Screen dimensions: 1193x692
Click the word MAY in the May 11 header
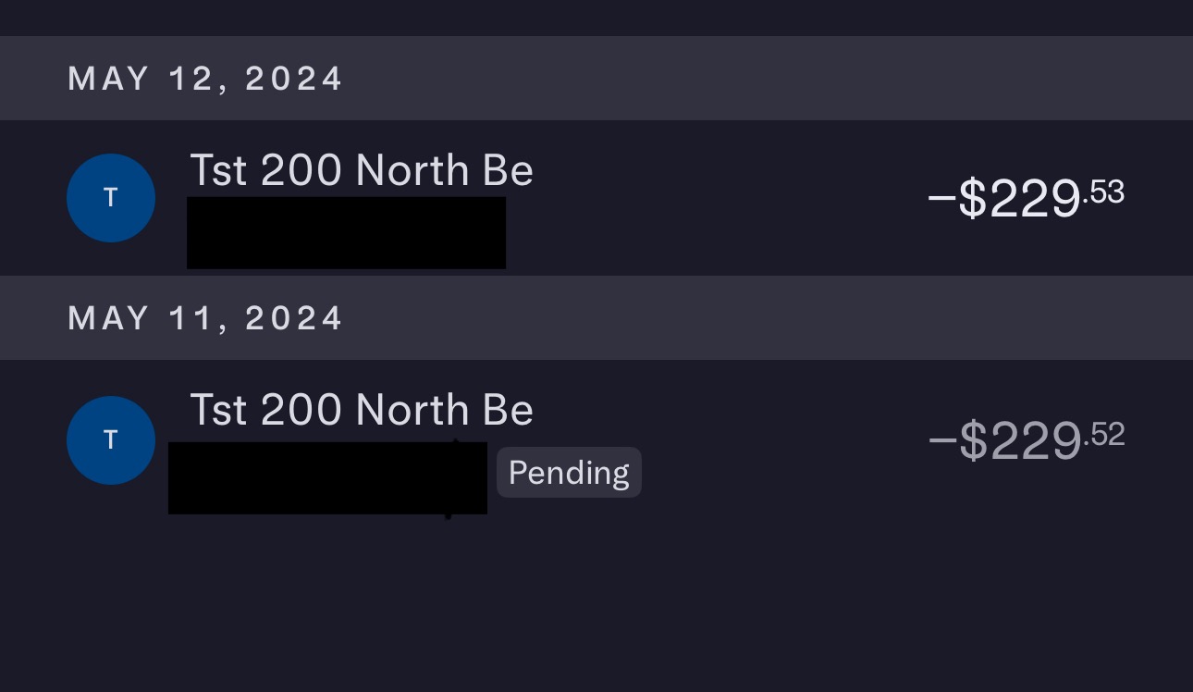tap(108, 318)
